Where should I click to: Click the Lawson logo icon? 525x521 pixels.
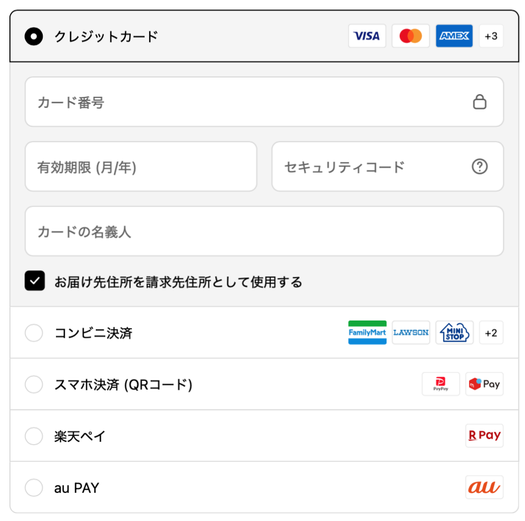(411, 333)
